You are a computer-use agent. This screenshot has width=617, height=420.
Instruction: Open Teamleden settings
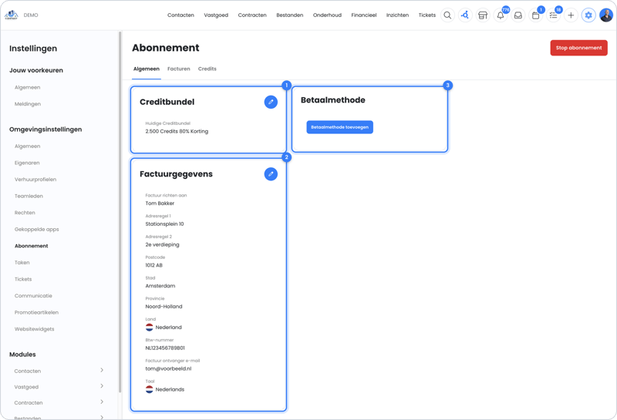click(x=29, y=196)
